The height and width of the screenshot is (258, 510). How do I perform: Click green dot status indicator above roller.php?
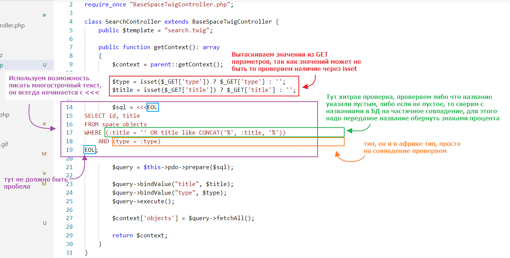tap(44, 15)
